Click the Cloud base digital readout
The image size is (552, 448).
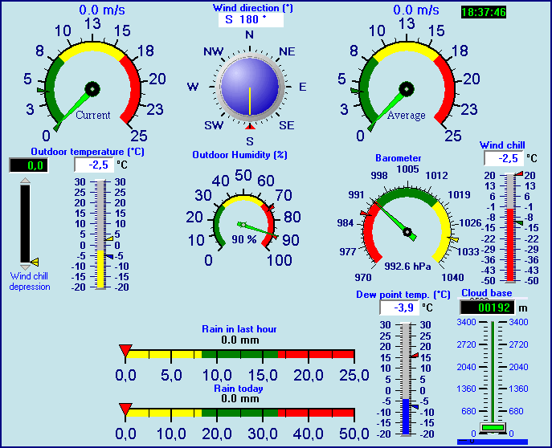[487, 307]
